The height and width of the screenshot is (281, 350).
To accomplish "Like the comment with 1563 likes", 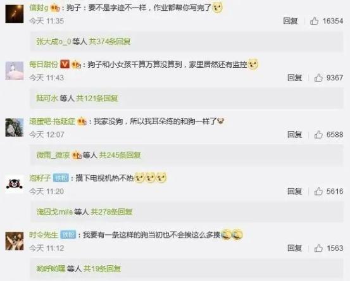I will [x=318, y=248].
